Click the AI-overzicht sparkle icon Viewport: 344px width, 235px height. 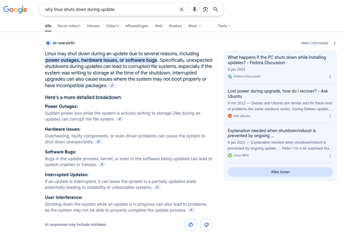point(48,43)
